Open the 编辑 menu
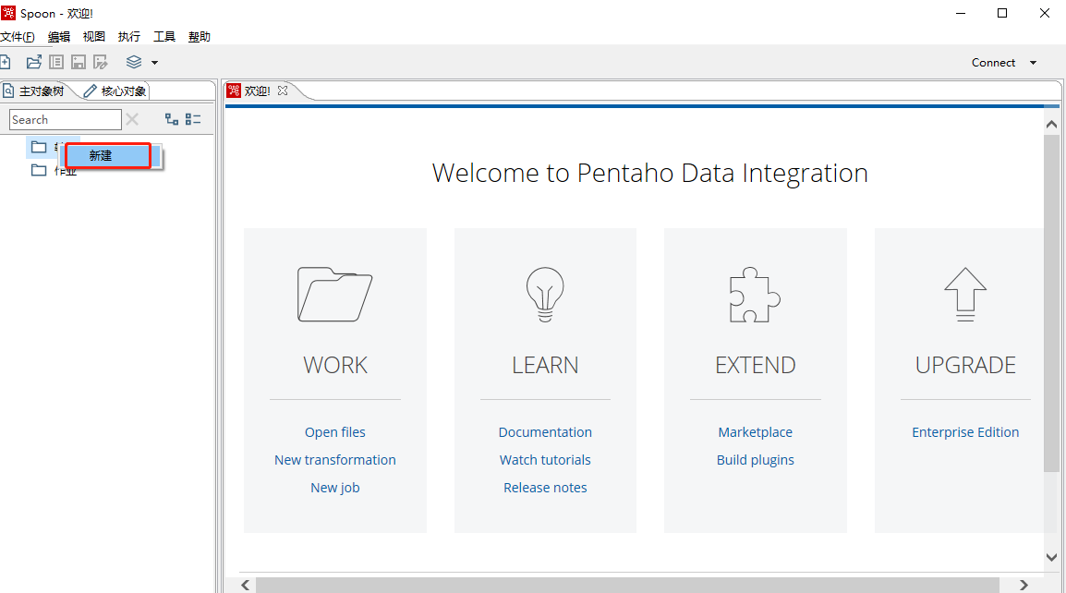The image size is (1066, 593). point(59,37)
